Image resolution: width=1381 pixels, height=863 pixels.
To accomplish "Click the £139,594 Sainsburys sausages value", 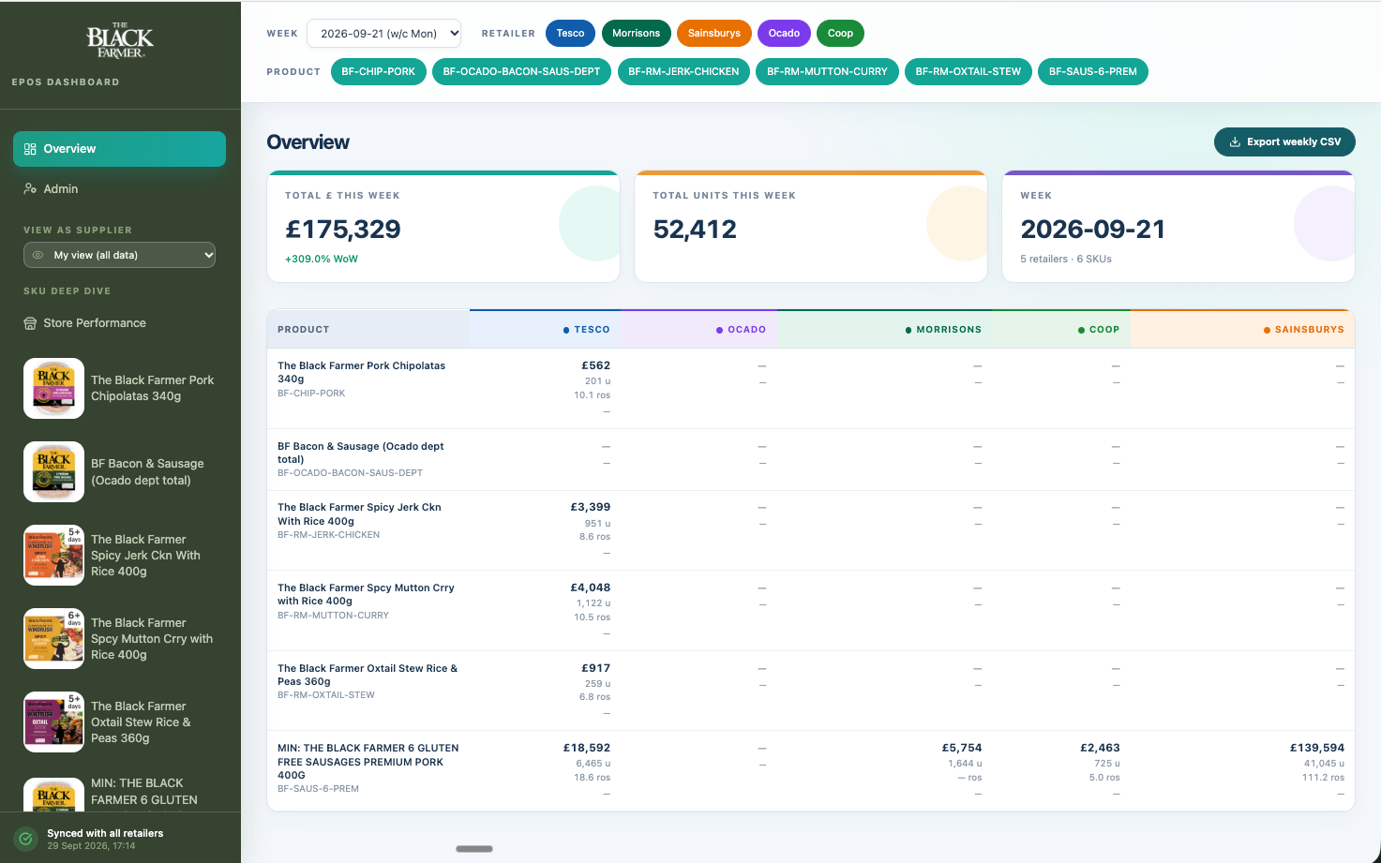I will pyautogui.click(x=1316, y=748).
